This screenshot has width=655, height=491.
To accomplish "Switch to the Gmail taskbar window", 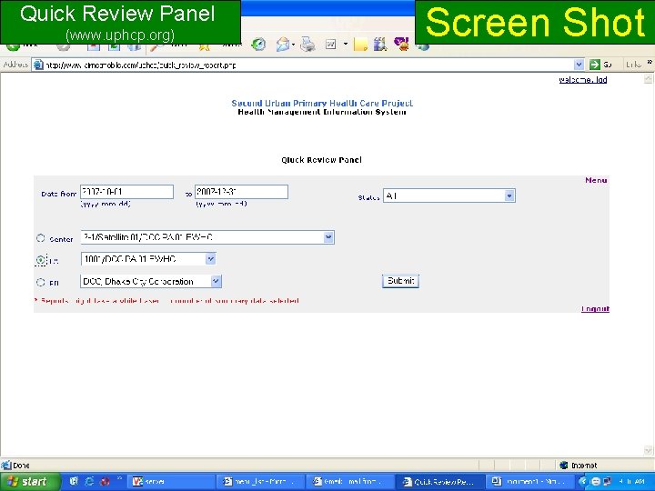I will pyautogui.click(x=350, y=481).
